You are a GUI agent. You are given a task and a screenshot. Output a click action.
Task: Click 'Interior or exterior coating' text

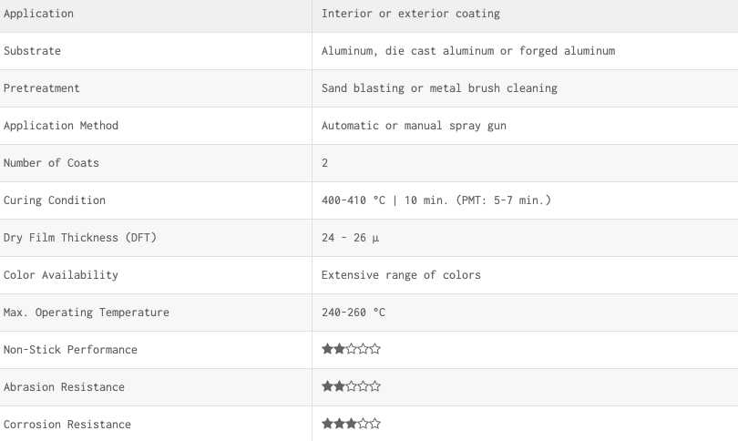411,14
